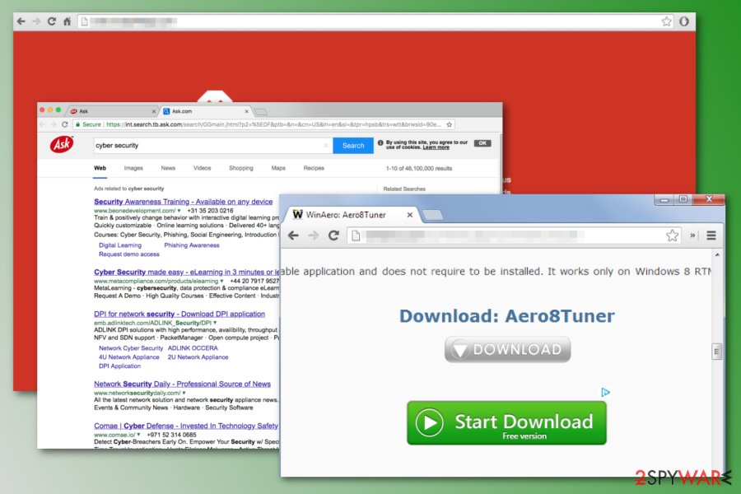Open extensions overflow chevron in WinAero window
Image resolution: width=741 pixels, height=494 pixels.
[x=692, y=235]
